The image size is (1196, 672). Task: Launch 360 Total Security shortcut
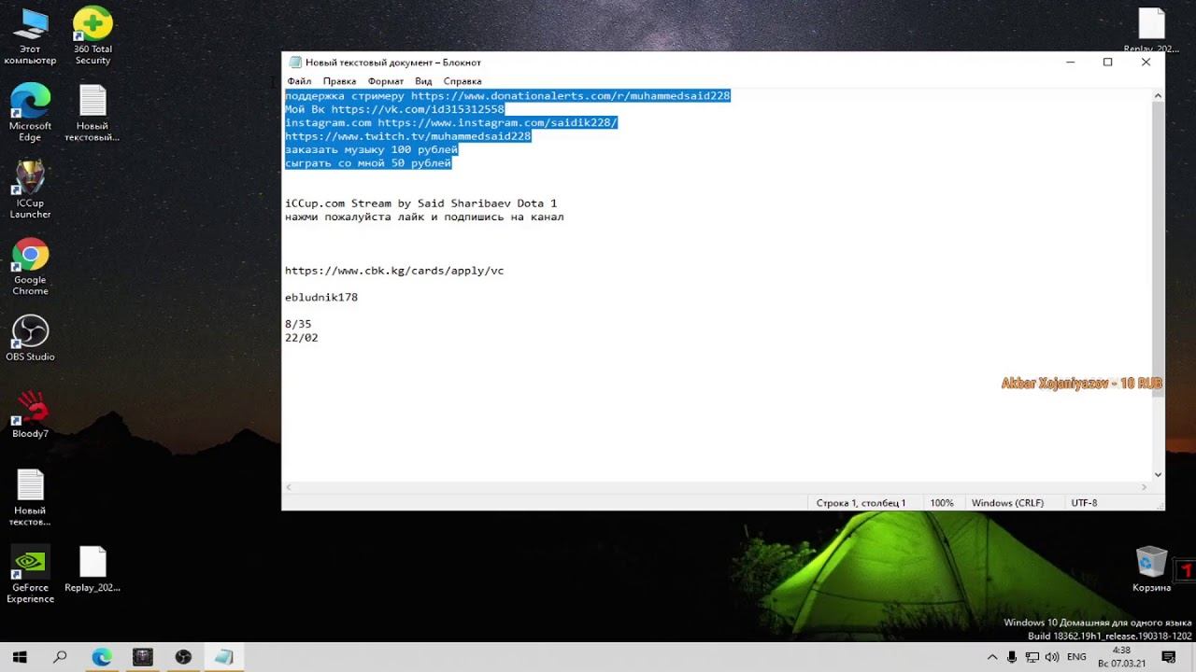point(93,37)
